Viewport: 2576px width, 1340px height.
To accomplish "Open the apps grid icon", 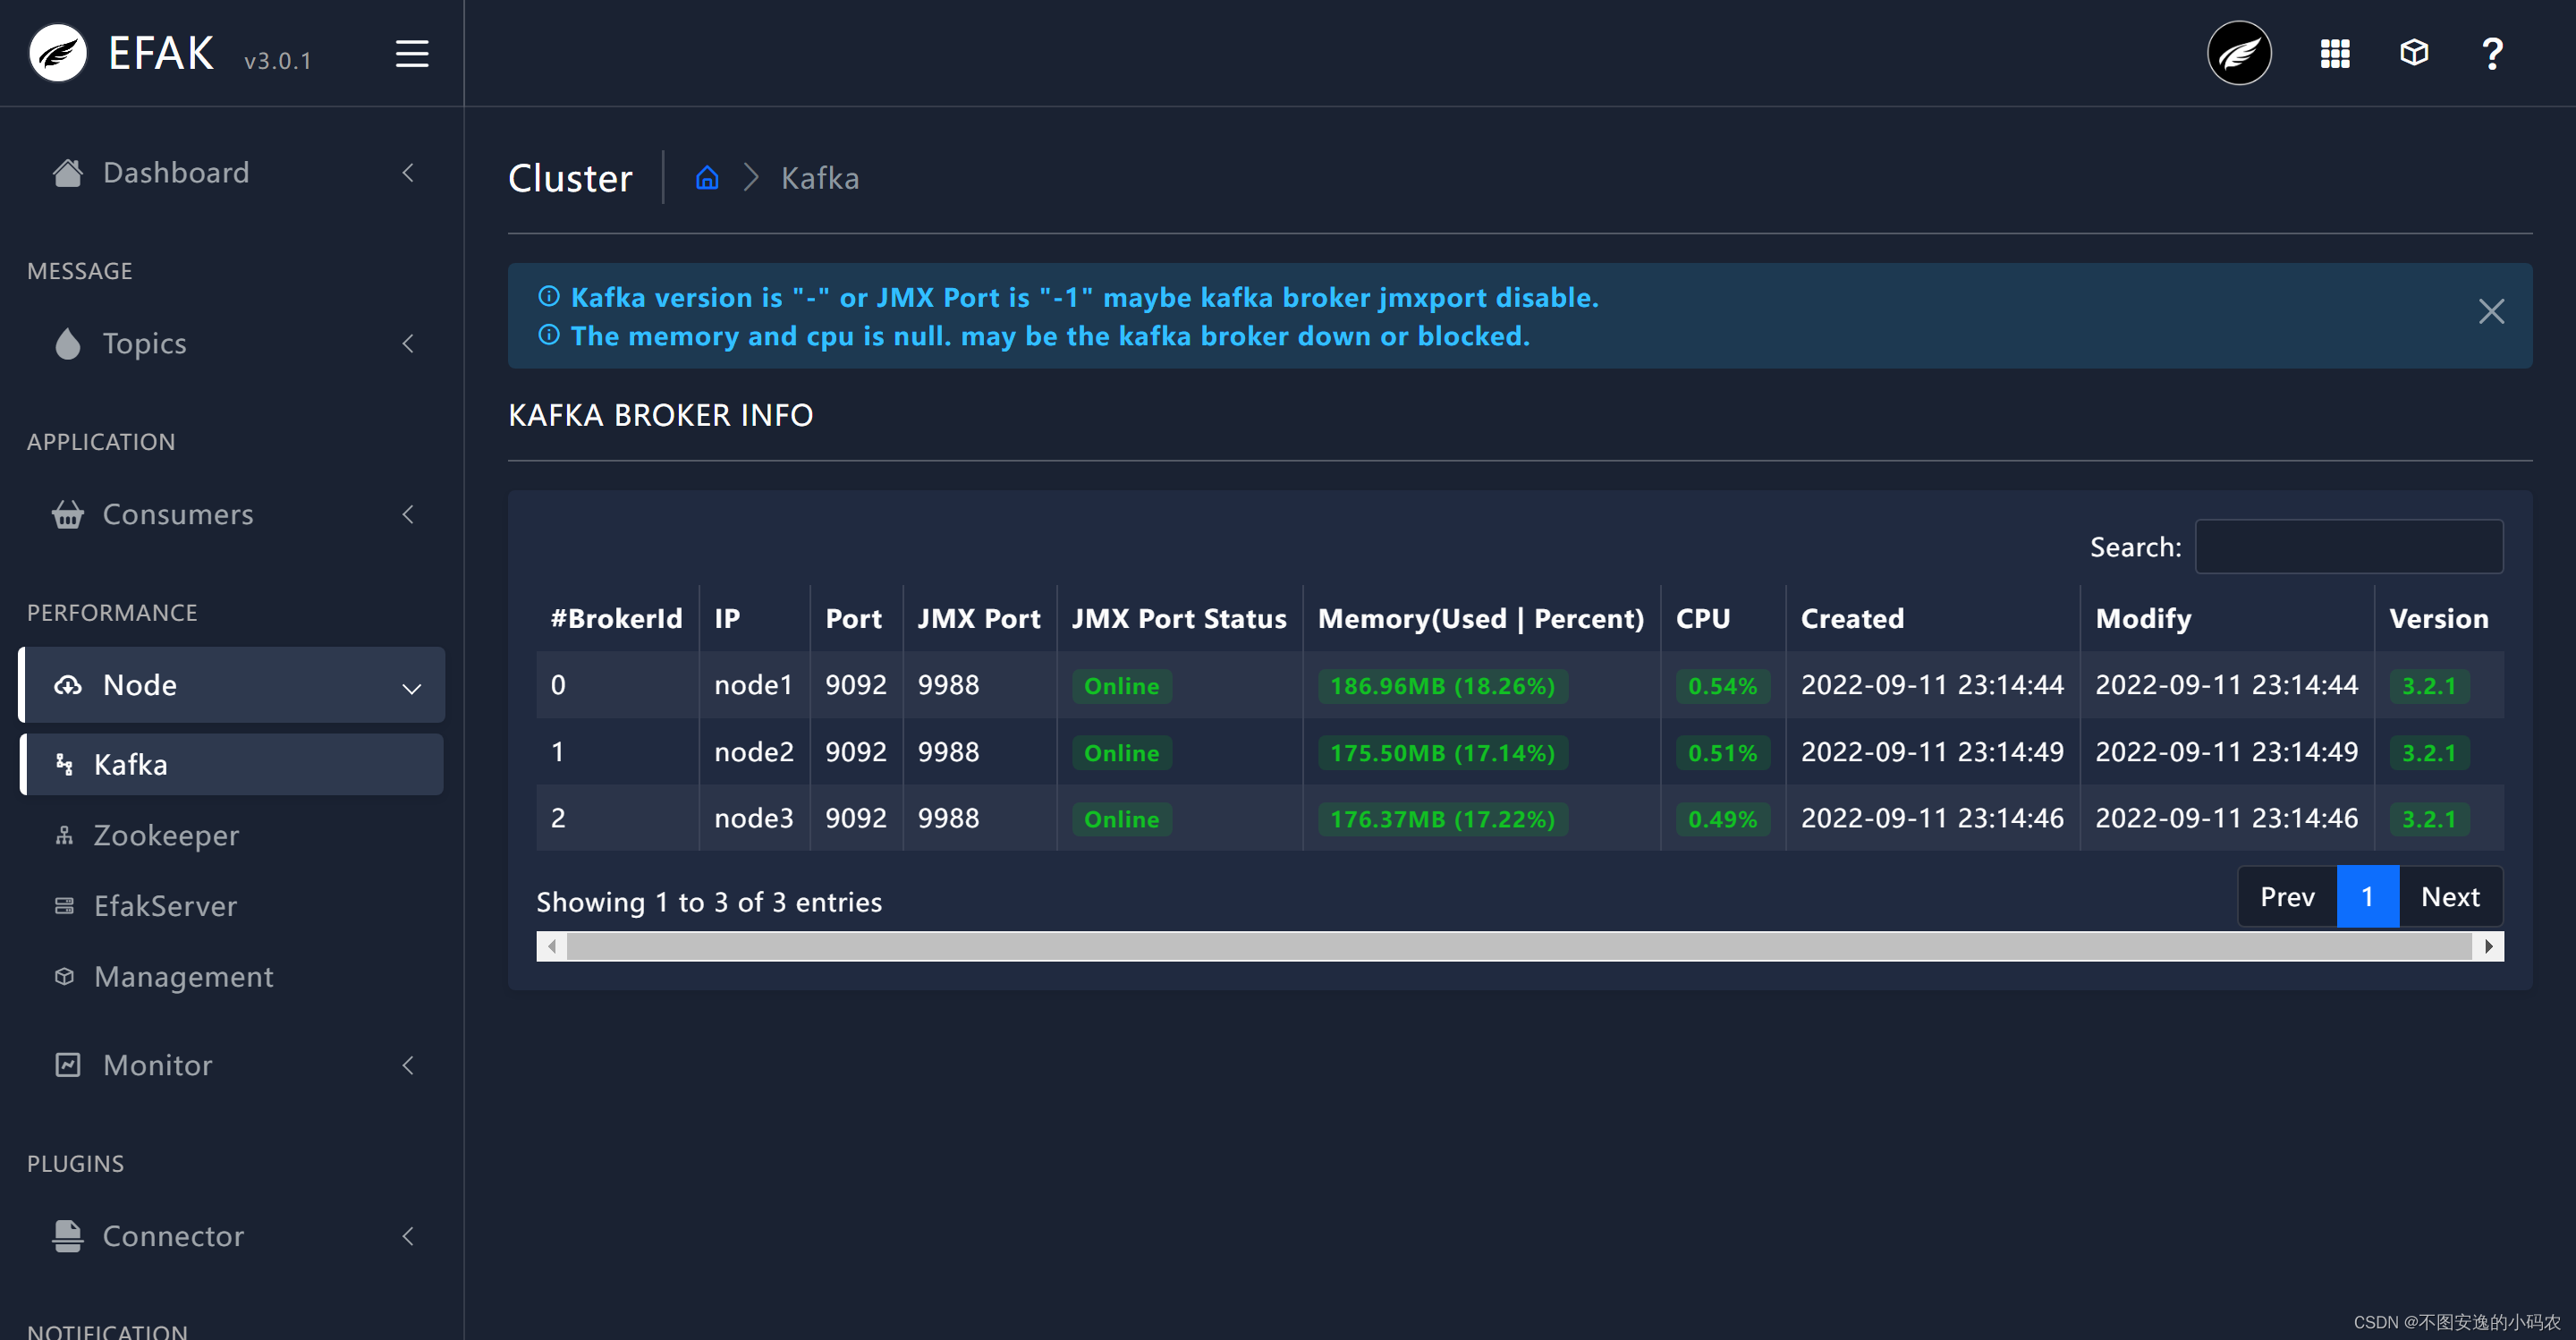I will click(2334, 53).
